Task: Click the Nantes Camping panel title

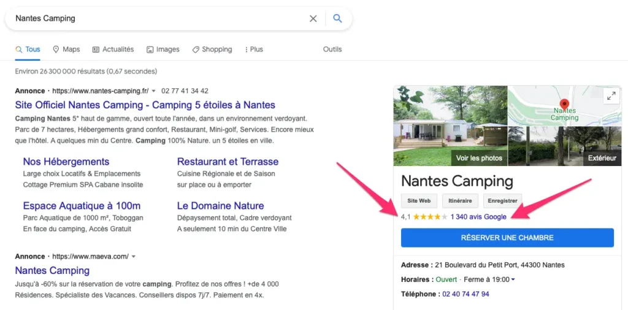Action: (x=457, y=181)
